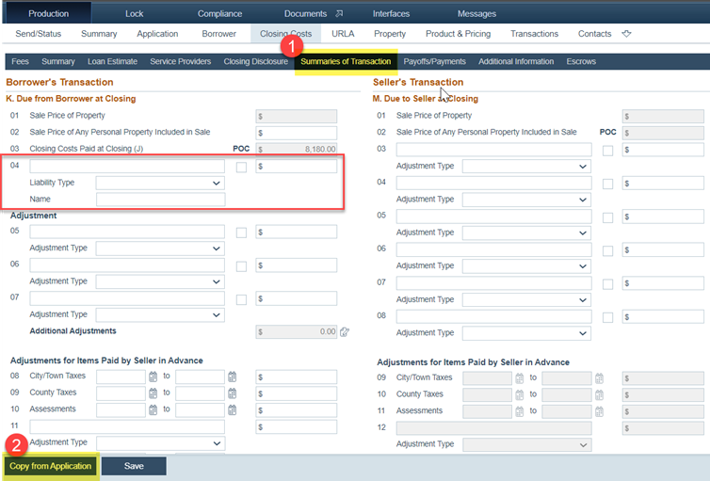Check POC box on borrower line 04
This screenshot has width=710, height=481.
coord(242,167)
